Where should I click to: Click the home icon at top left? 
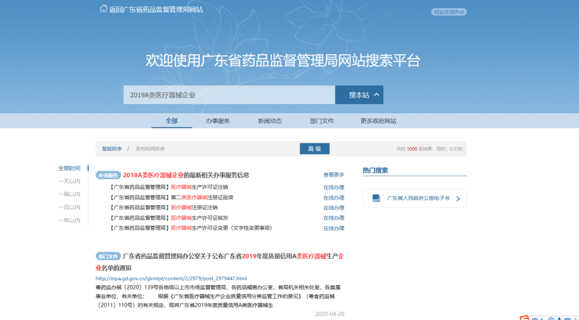pyautogui.click(x=103, y=9)
